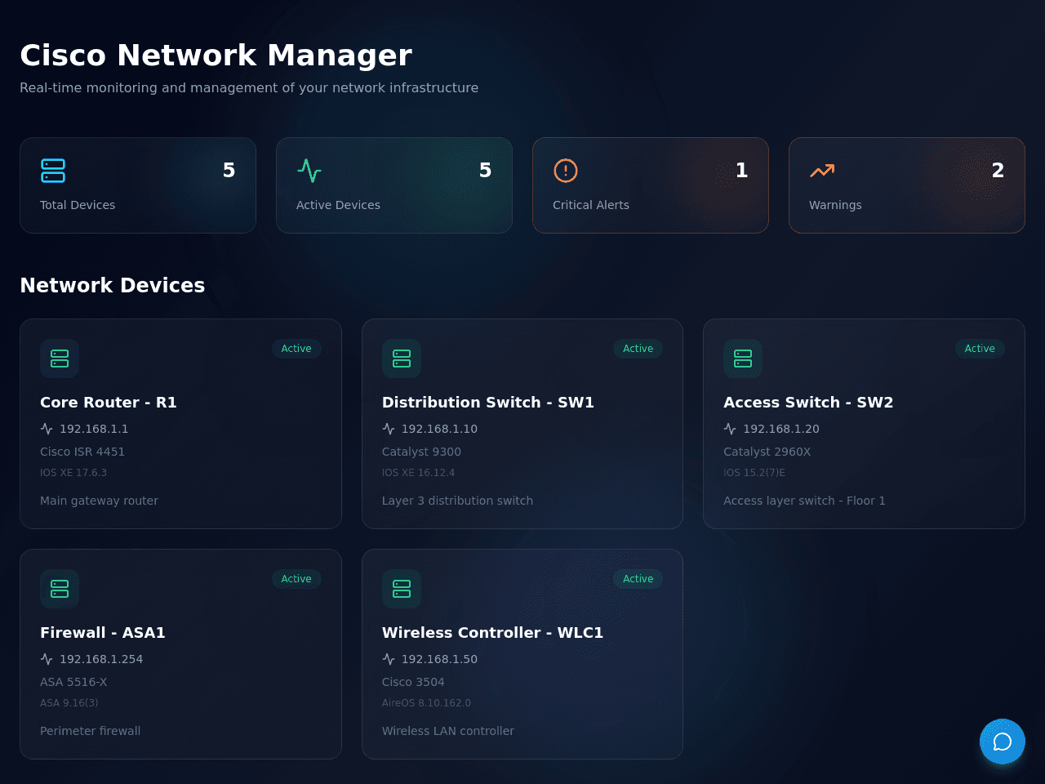Open the Total Devices stat card
1045x784 pixels.
(138, 185)
